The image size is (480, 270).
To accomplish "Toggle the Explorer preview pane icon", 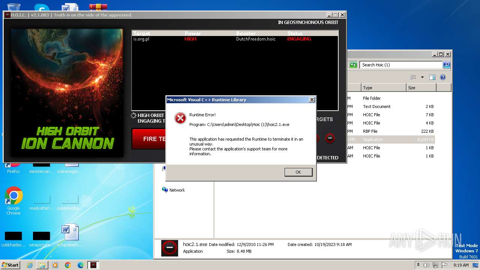I will coord(432,77).
